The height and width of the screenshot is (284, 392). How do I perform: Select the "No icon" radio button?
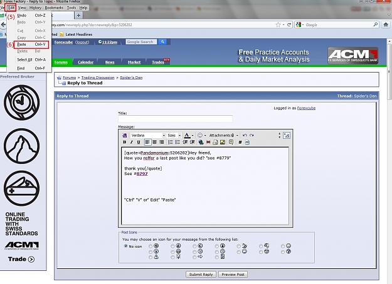click(125, 246)
